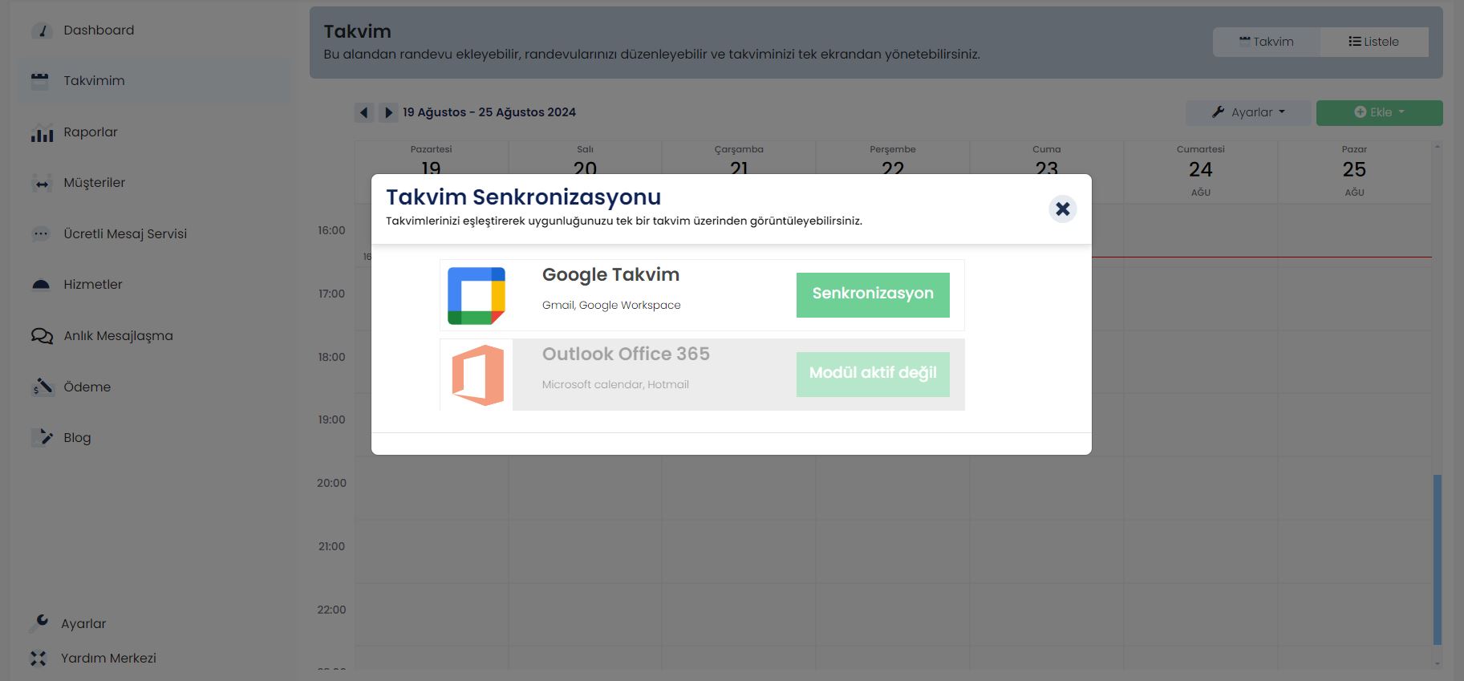Image resolution: width=1464 pixels, height=681 pixels.
Task: Select the Cumartesi 24 day header
Action: [1200, 171]
